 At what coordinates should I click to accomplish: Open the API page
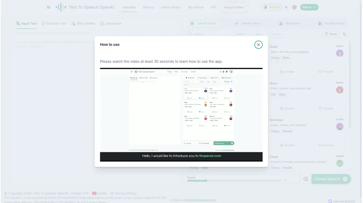point(213,7)
